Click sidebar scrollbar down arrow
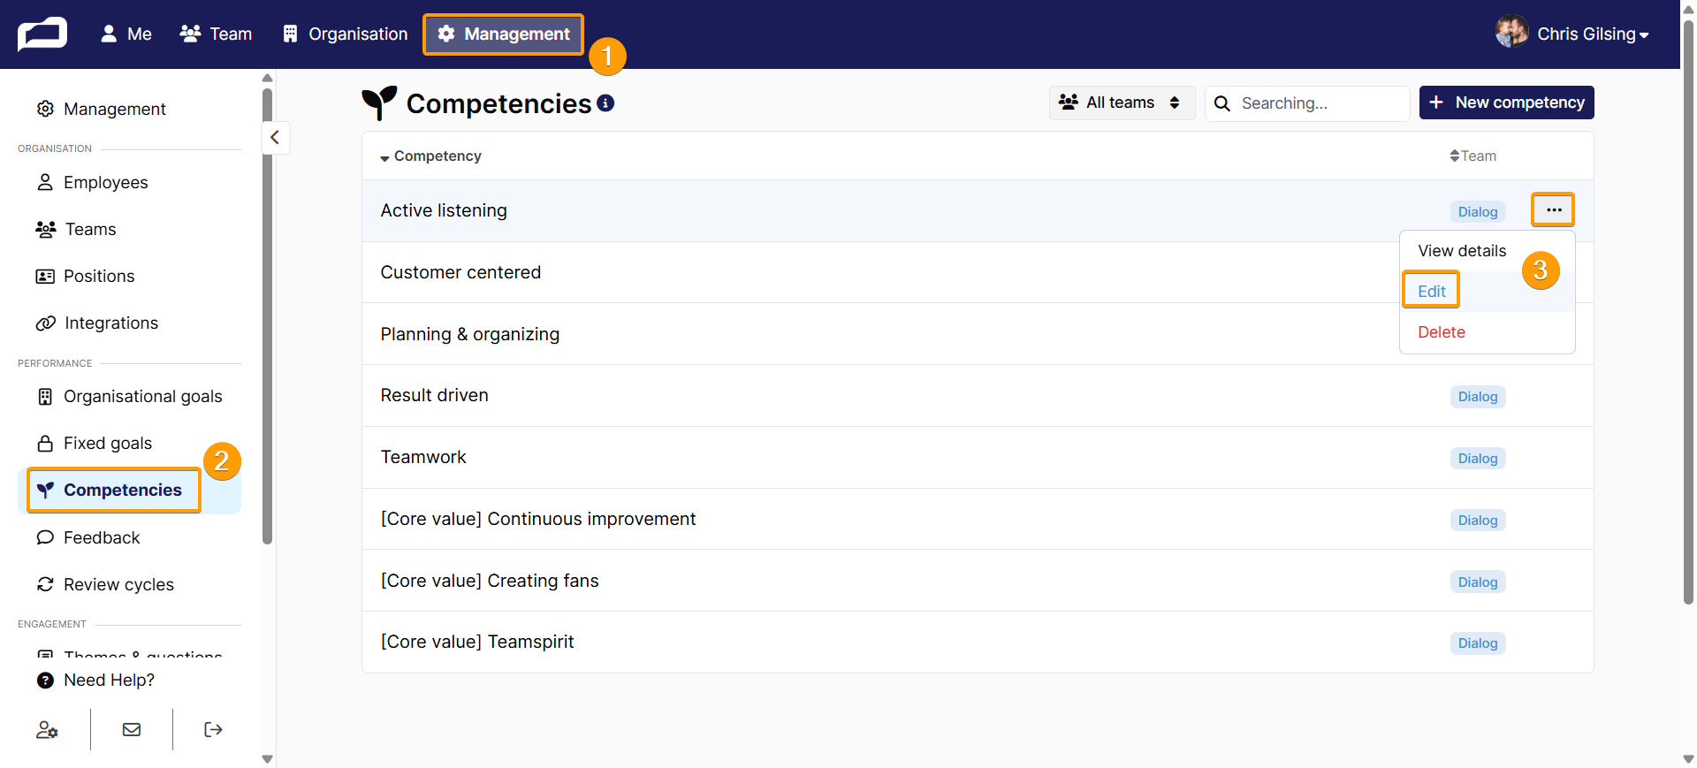 [x=267, y=758]
